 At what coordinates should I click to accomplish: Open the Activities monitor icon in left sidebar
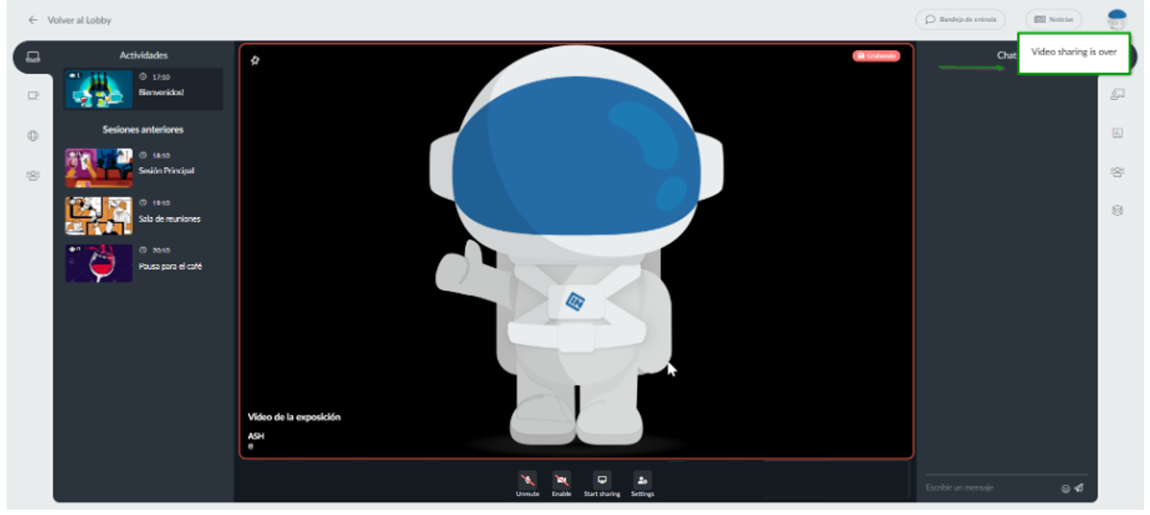[33, 57]
